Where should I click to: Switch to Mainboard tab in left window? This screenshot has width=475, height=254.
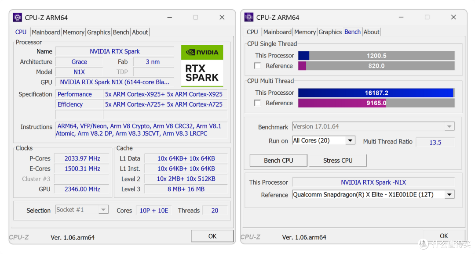click(46, 32)
